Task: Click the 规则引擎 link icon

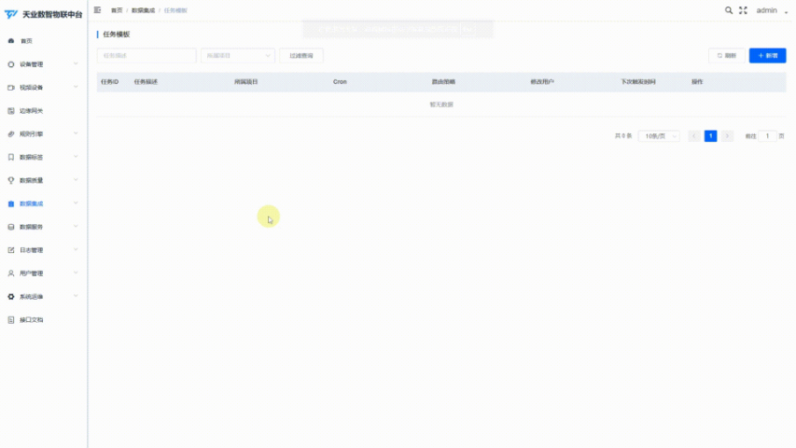Action: click(x=11, y=134)
